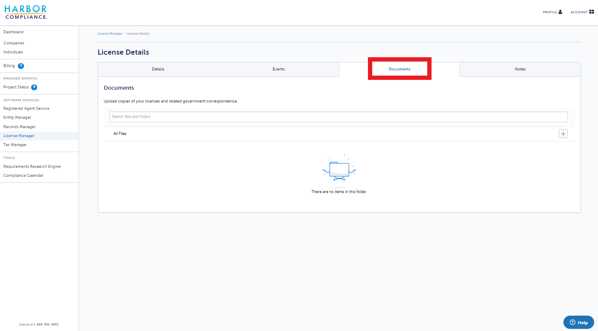The width and height of the screenshot is (598, 331).
Task: Click the Billing notification badge
Action: (20, 66)
